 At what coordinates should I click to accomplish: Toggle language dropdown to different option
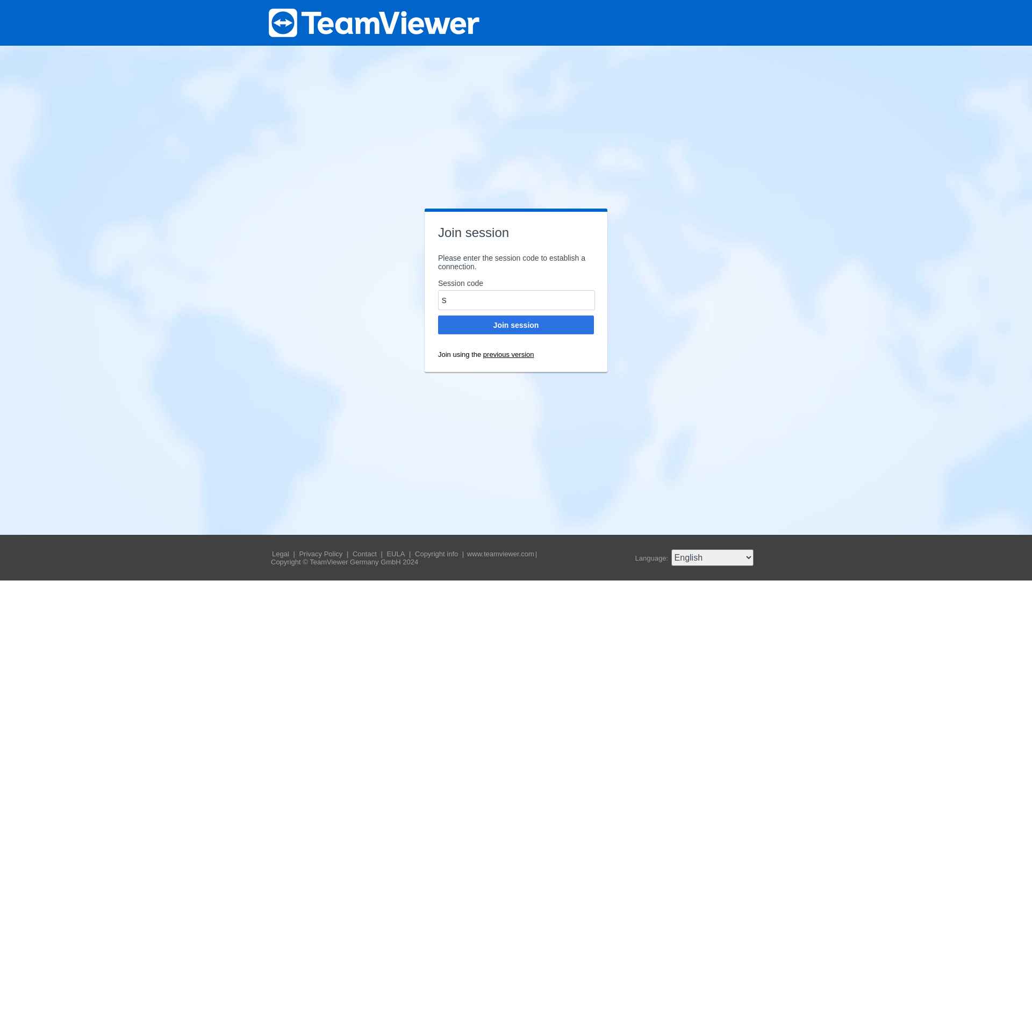712,557
